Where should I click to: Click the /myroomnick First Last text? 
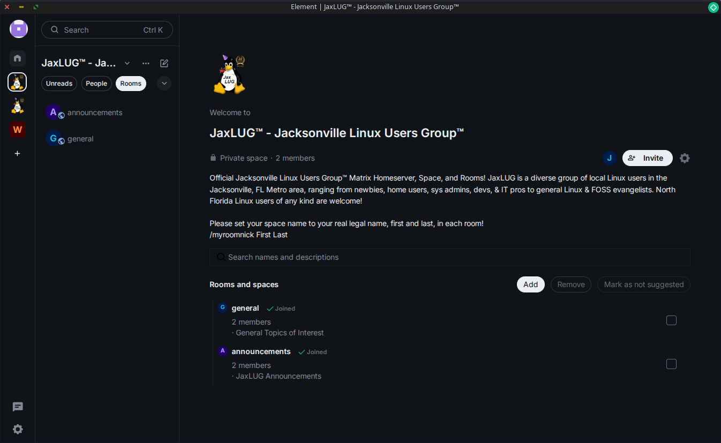(x=249, y=235)
